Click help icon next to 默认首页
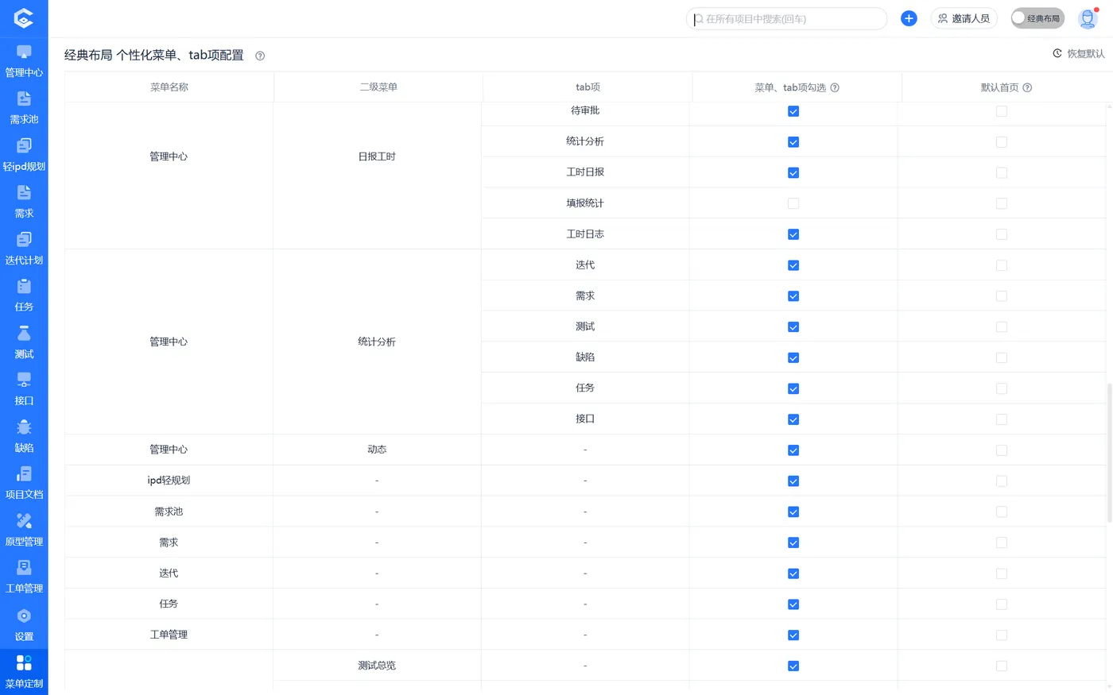Image resolution: width=1113 pixels, height=695 pixels. click(1027, 87)
